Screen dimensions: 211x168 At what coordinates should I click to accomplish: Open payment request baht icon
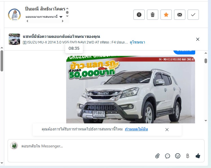coord(188,156)
